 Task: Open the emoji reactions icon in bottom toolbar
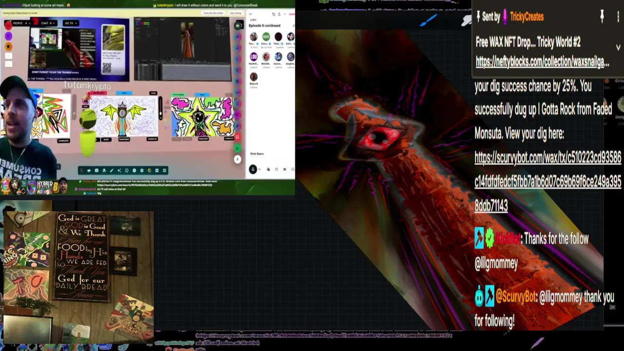tap(127, 171)
